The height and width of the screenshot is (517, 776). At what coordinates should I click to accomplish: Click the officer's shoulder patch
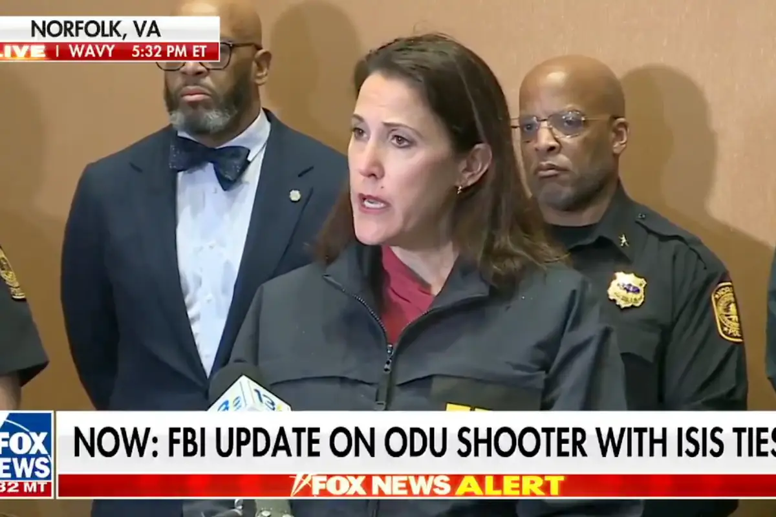727,312
